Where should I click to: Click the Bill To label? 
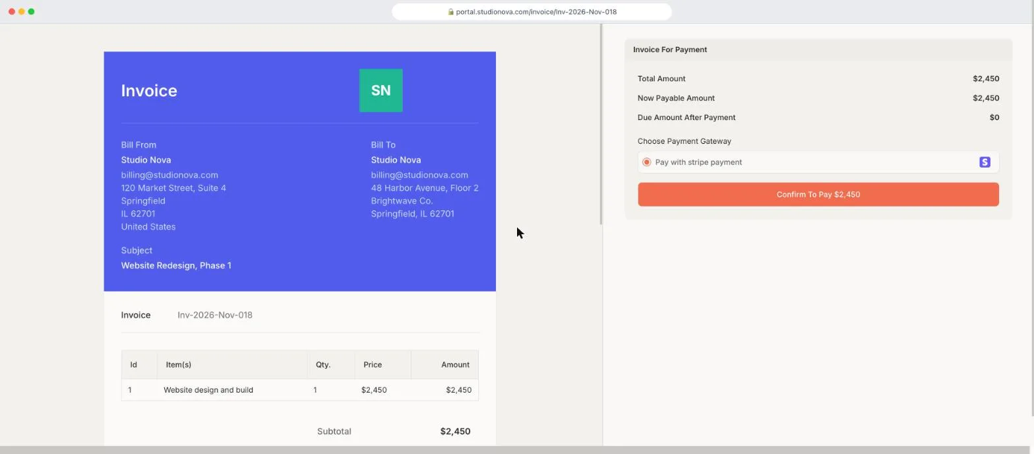(x=383, y=145)
